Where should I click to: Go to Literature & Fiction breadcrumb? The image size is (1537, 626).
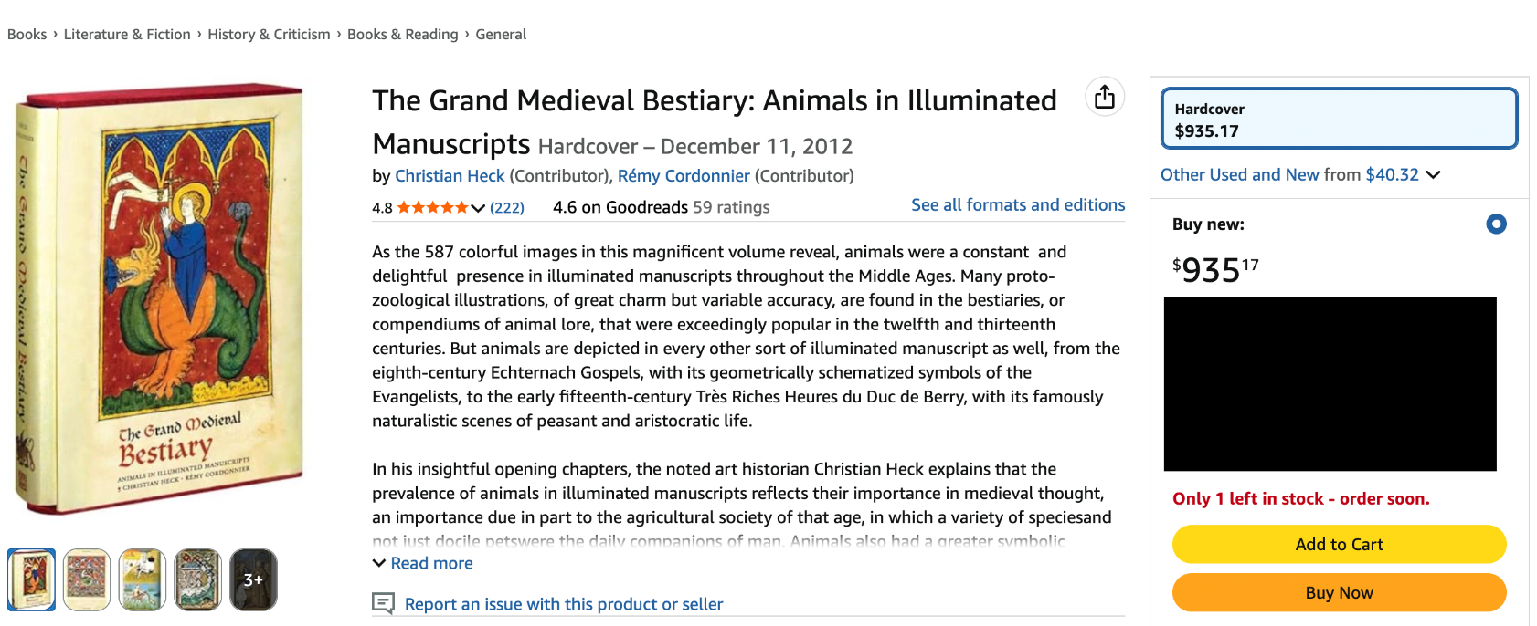point(127,34)
